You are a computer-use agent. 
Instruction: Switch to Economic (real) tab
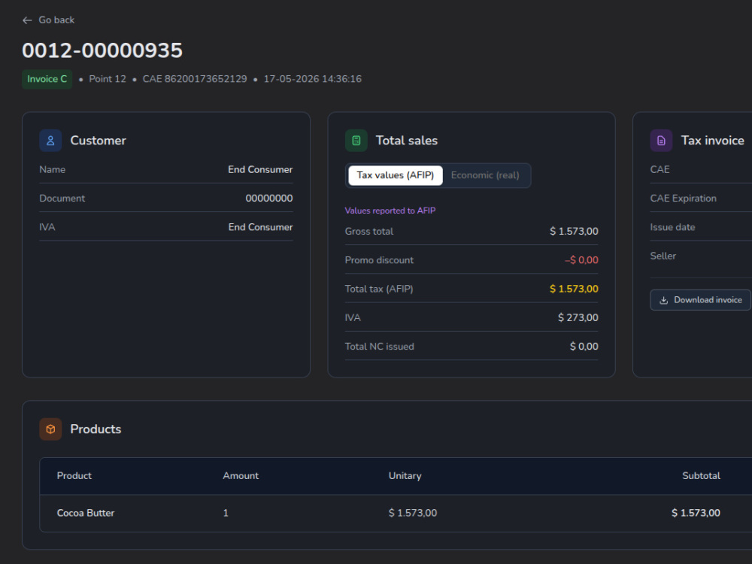[485, 175]
